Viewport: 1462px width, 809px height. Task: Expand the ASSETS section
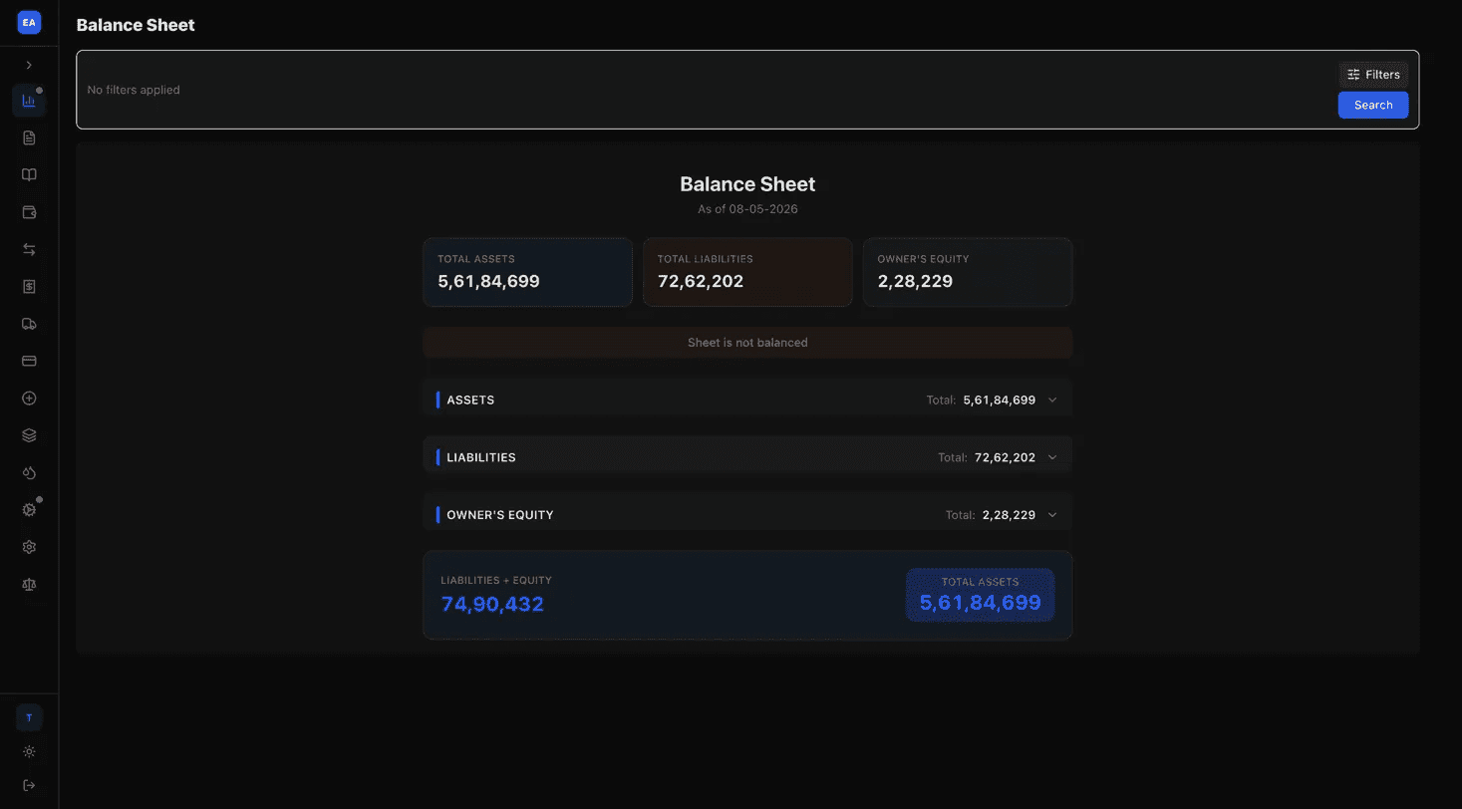747,400
